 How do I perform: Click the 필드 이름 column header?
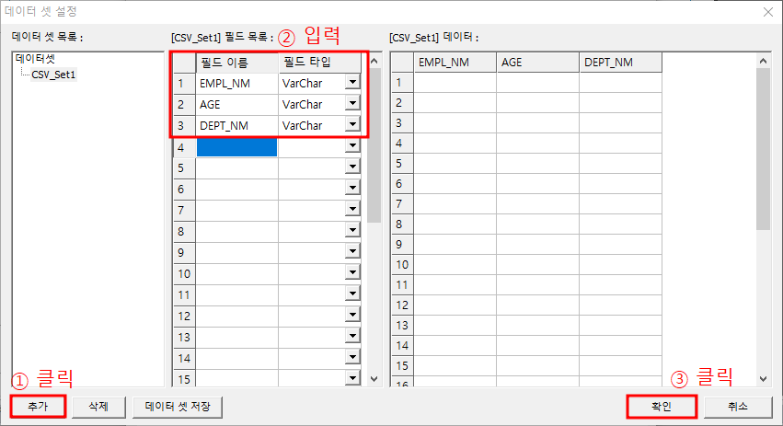click(x=236, y=63)
